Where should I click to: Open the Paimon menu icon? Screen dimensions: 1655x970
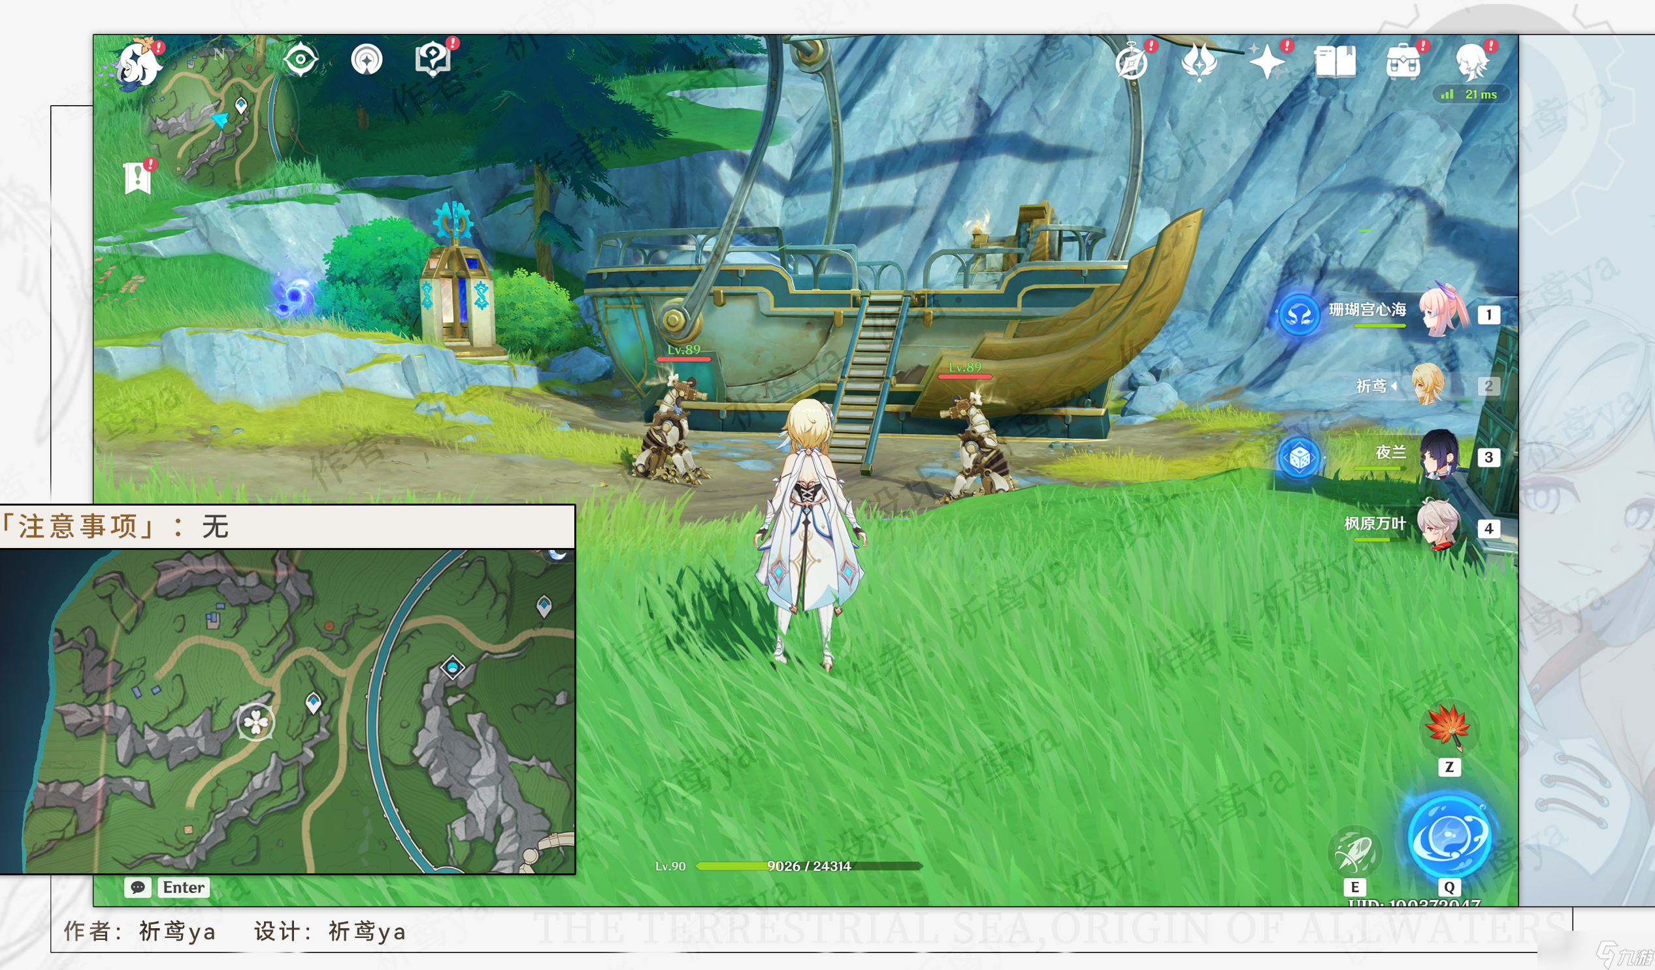pos(139,64)
